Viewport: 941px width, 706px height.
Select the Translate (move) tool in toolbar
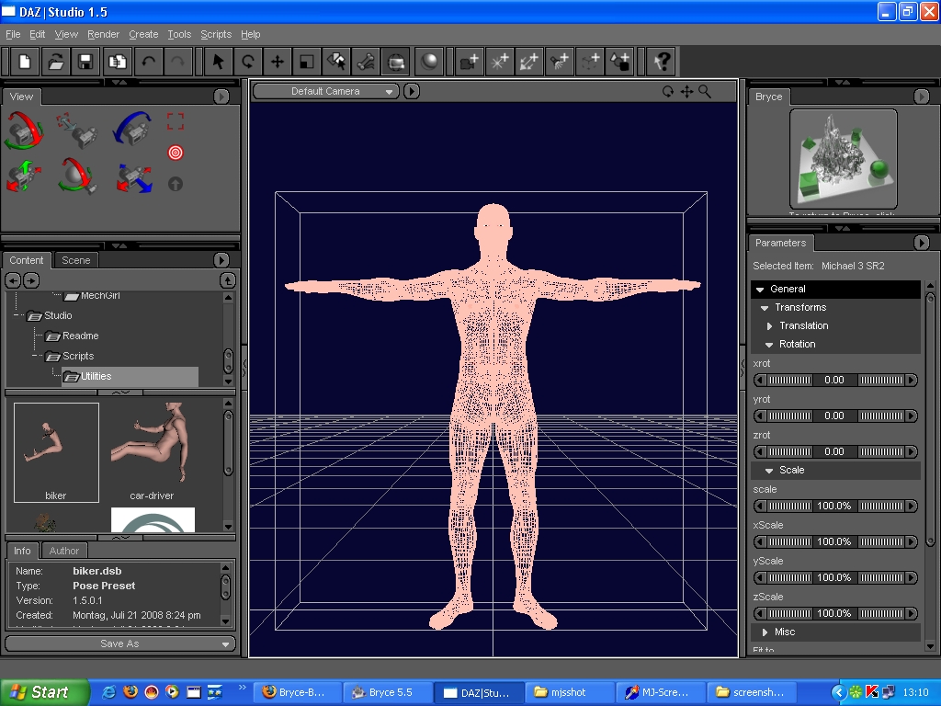pos(277,62)
